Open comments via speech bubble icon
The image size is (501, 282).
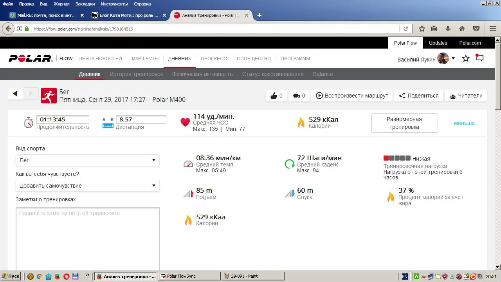point(297,96)
